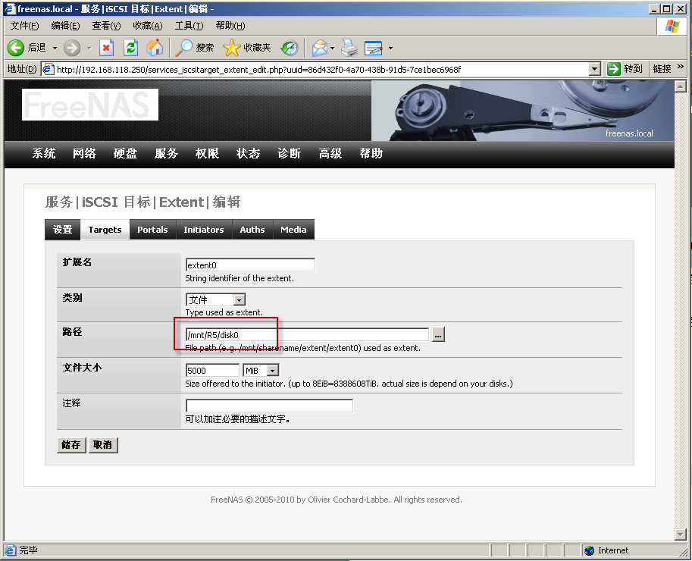Click the 储存 save button
This screenshot has height=561, width=692.
[71, 445]
